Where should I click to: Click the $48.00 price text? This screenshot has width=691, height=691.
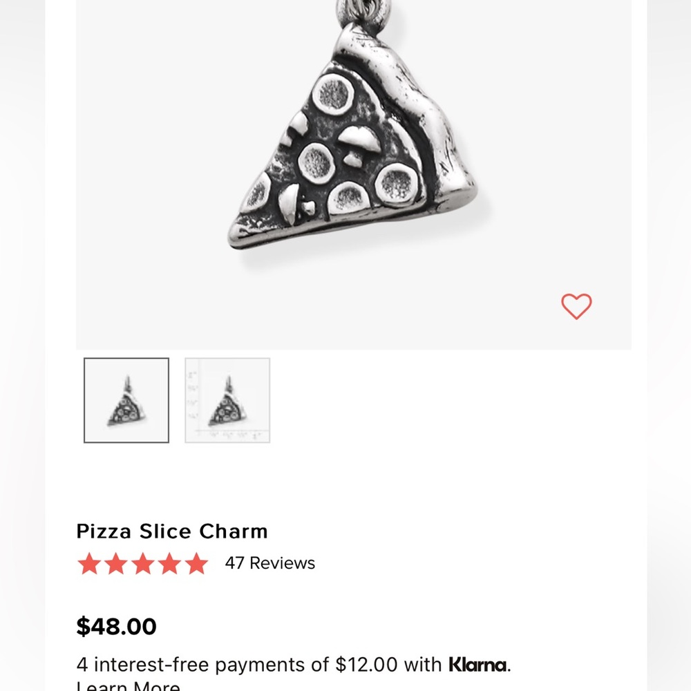pos(115,626)
